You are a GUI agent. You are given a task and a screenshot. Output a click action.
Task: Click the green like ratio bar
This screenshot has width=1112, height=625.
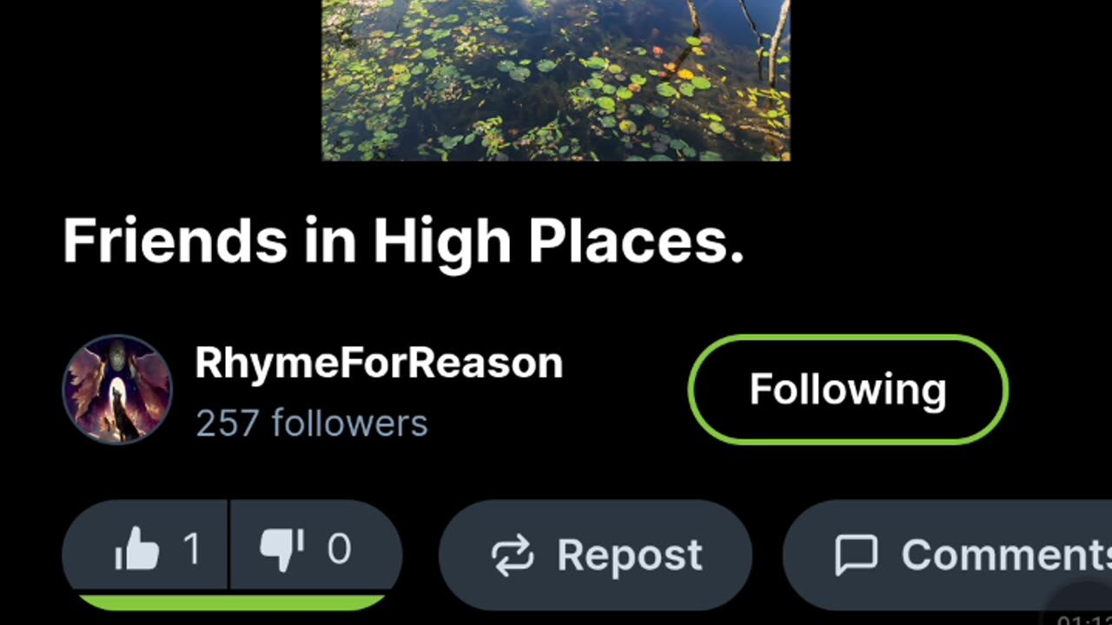pyautogui.click(x=232, y=602)
